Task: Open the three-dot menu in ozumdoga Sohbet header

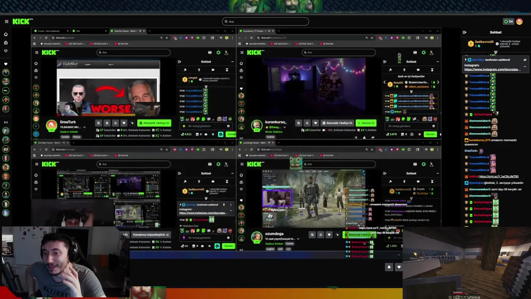Action: click(x=437, y=174)
